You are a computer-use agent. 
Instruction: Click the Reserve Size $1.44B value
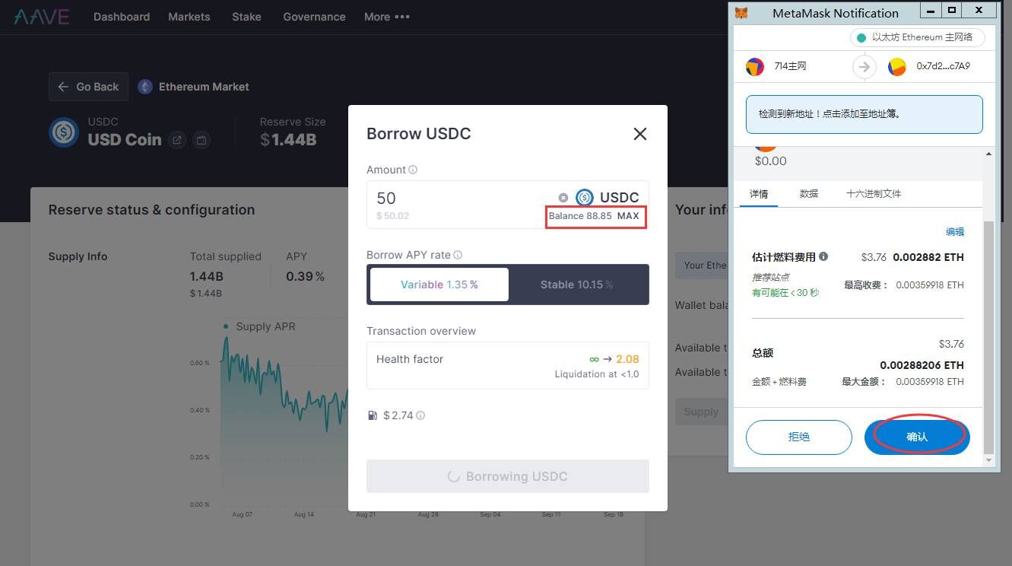(x=288, y=140)
